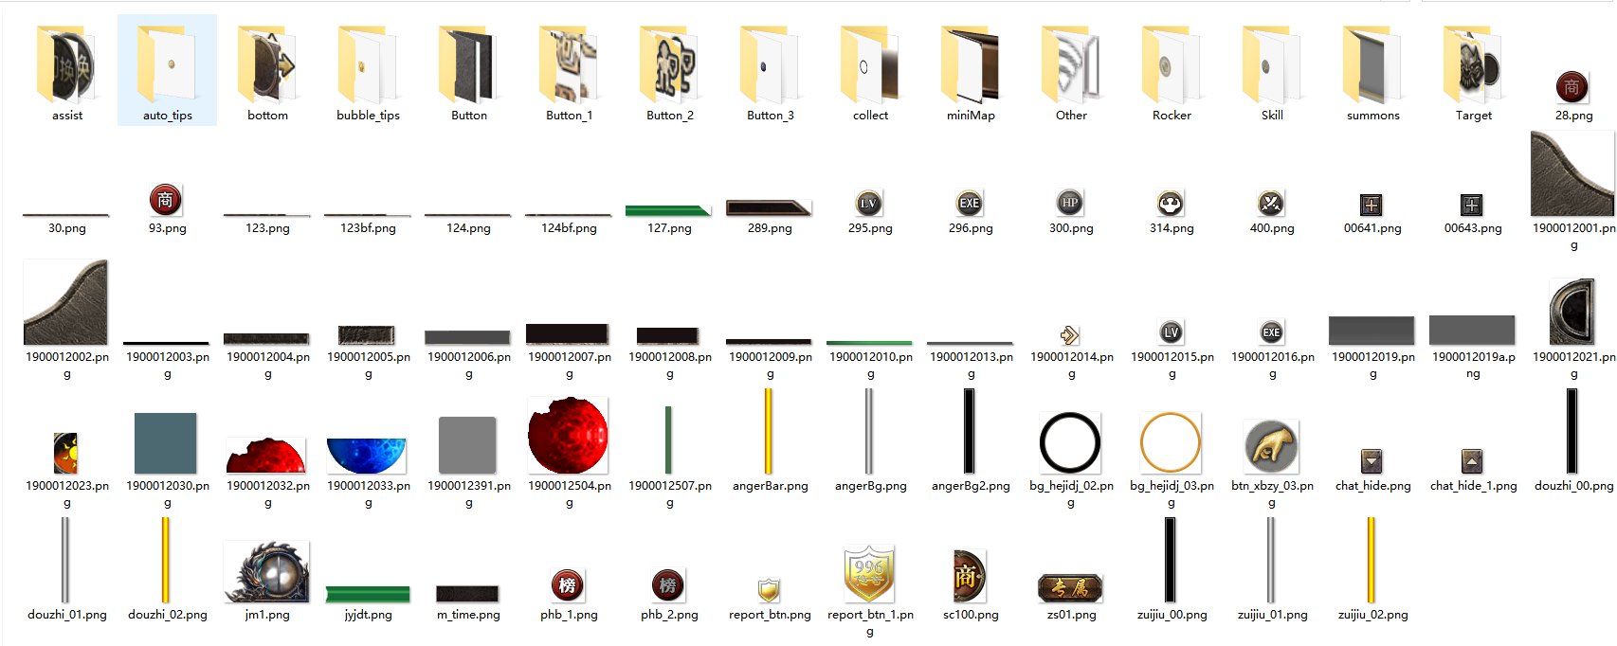Open the bubble_tips folder
1617x646 pixels.
[x=368, y=64]
